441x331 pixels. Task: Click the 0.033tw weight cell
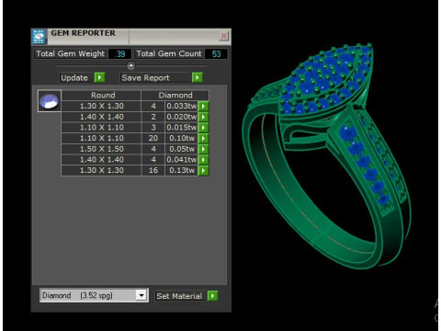(x=182, y=106)
